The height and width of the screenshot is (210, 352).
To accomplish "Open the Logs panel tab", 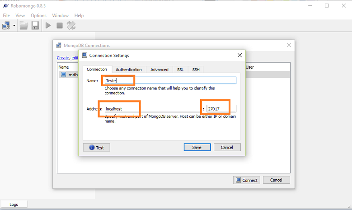I will (x=14, y=205).
